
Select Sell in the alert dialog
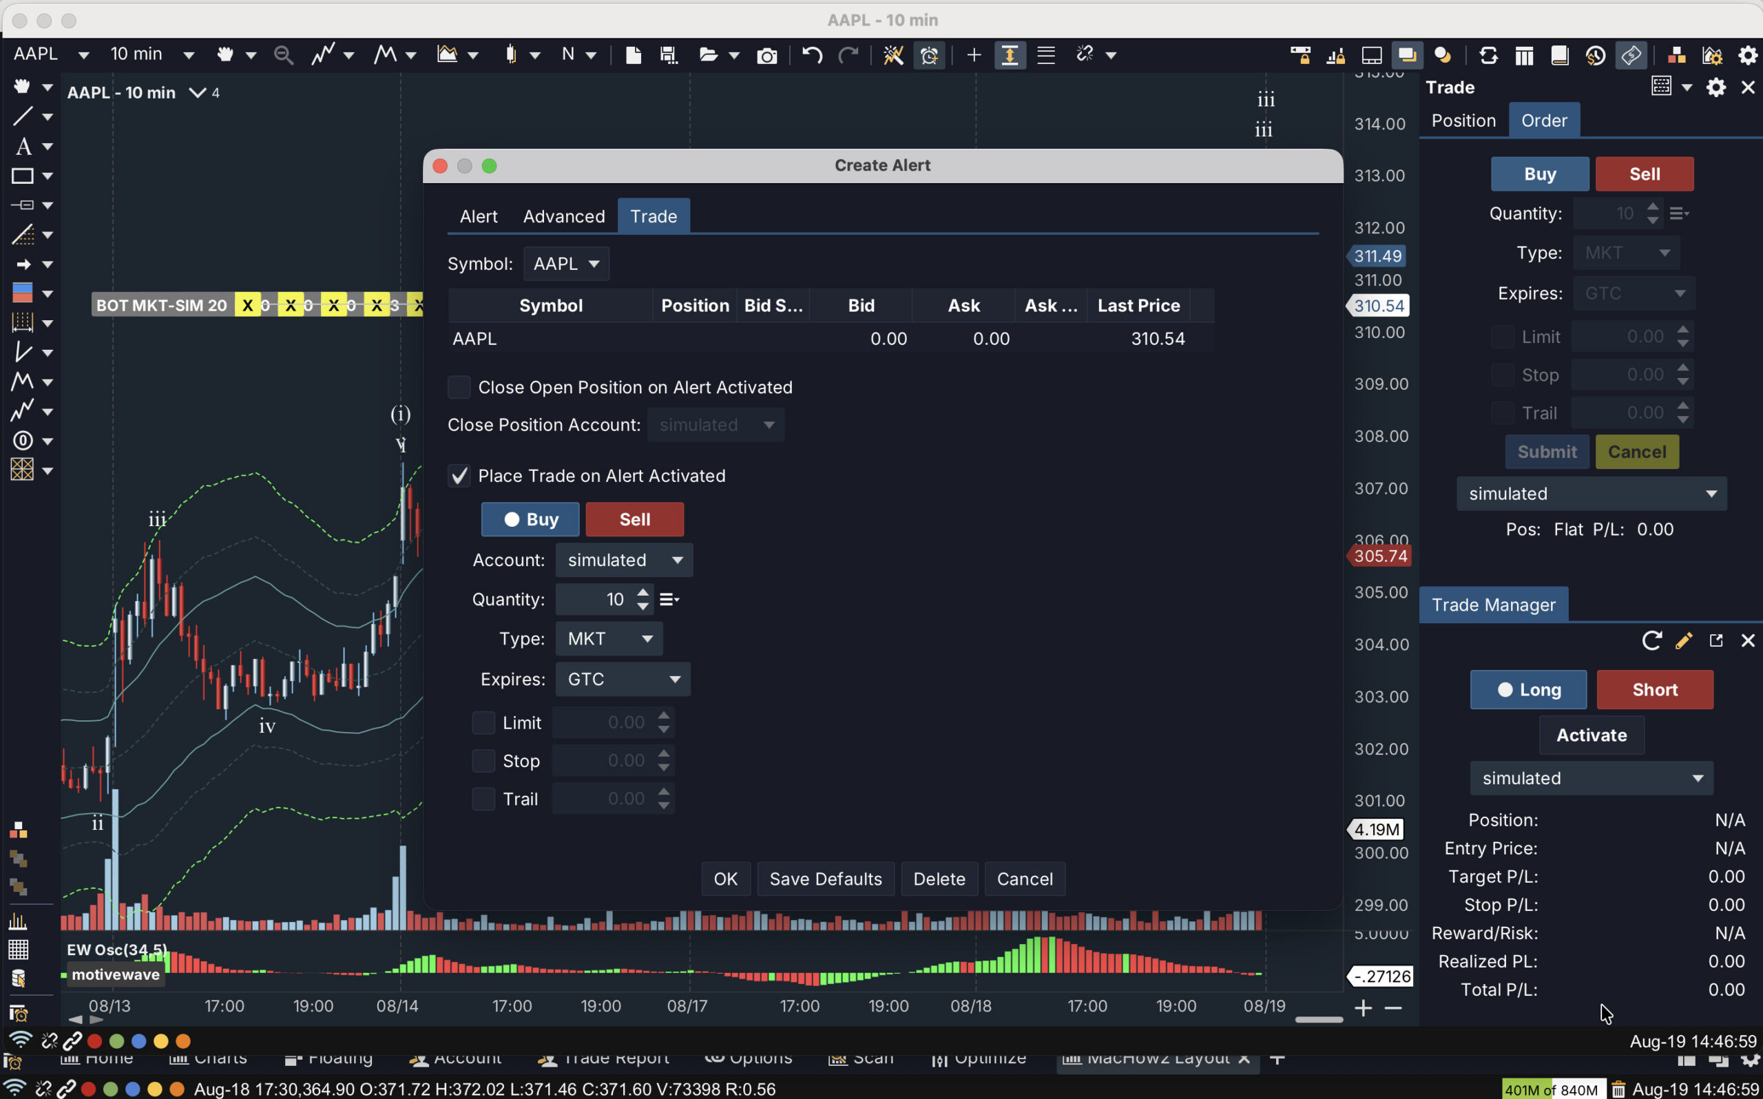coord(634,519)
